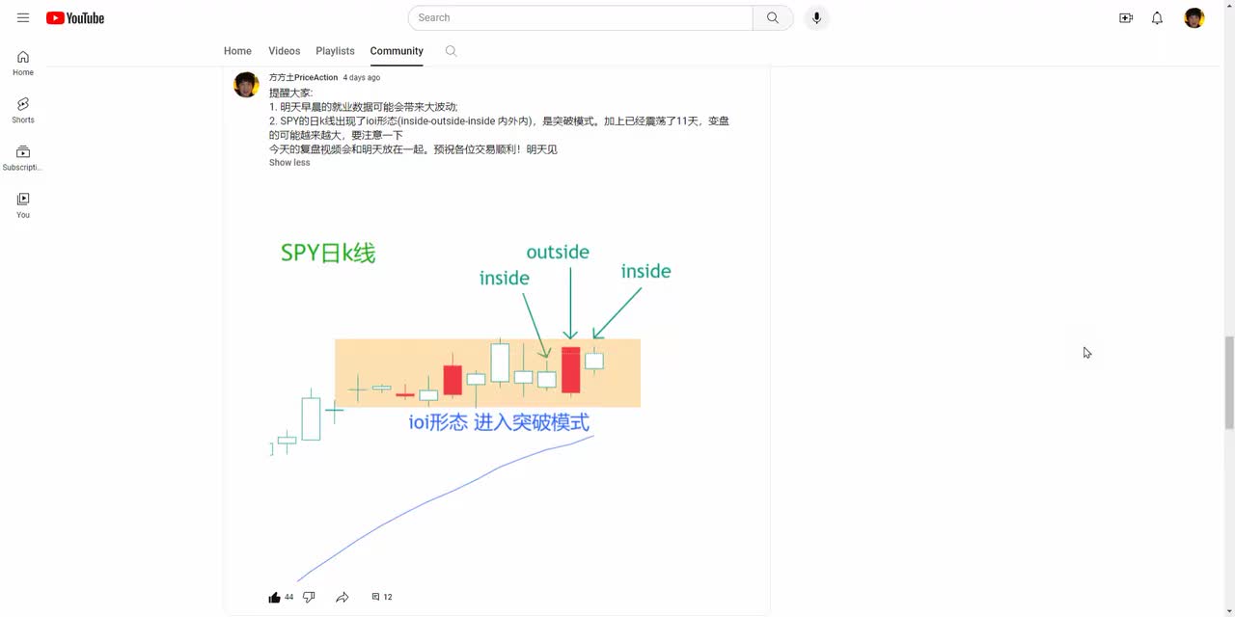Click the search magnifier button
Screen dimensions: 1235x617
[773, 17]
